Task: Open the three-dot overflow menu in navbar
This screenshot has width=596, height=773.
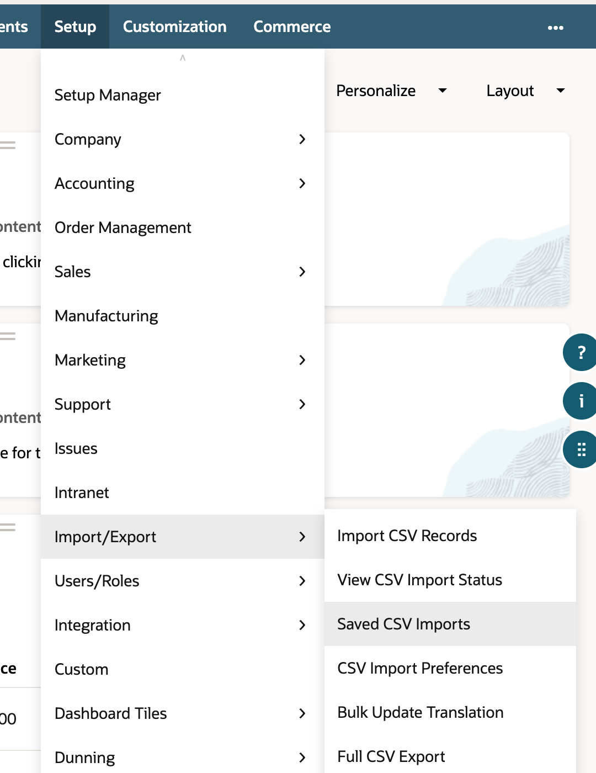Action: [555, 27]
